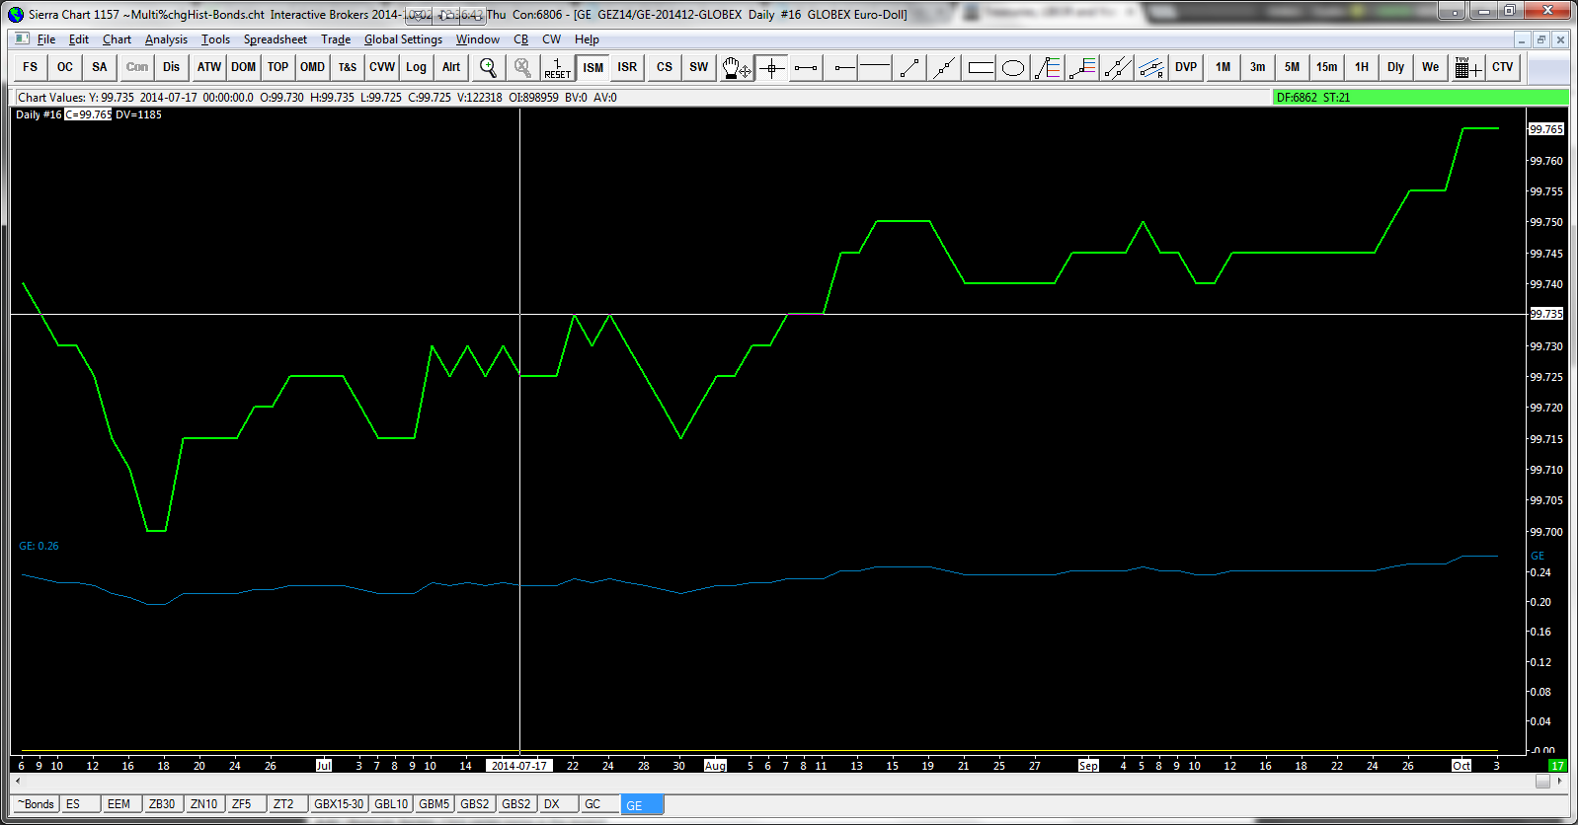Toggle the DVP toolbar button
The height and width of the screenshot is (825, 1580).
point(1186,67)
